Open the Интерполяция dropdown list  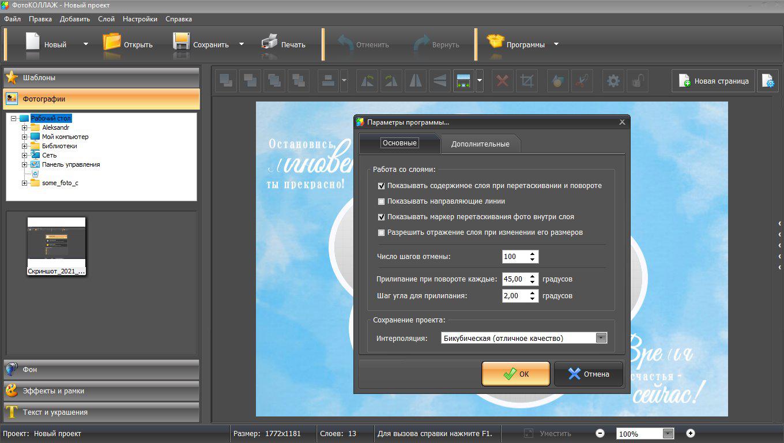[x=601, y=338]
